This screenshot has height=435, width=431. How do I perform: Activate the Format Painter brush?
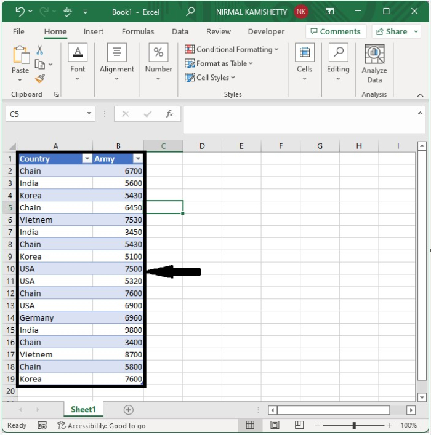point(40,79)
